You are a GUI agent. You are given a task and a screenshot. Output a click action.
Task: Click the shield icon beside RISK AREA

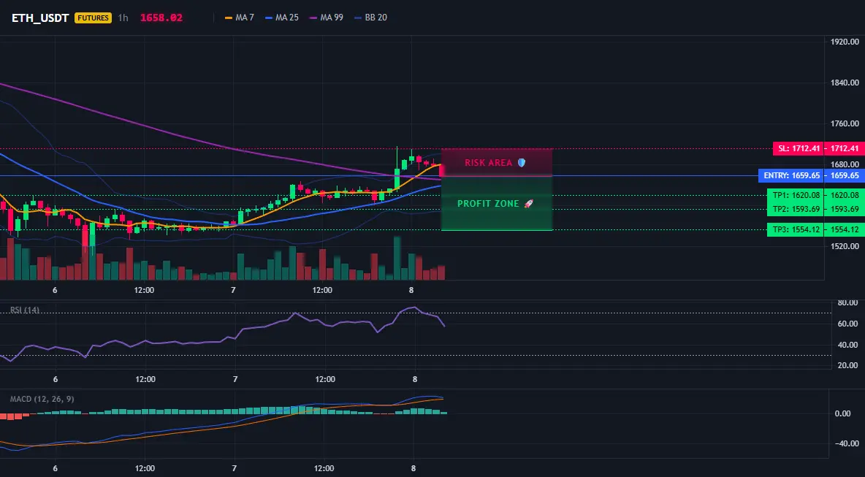tap(522, 163)
